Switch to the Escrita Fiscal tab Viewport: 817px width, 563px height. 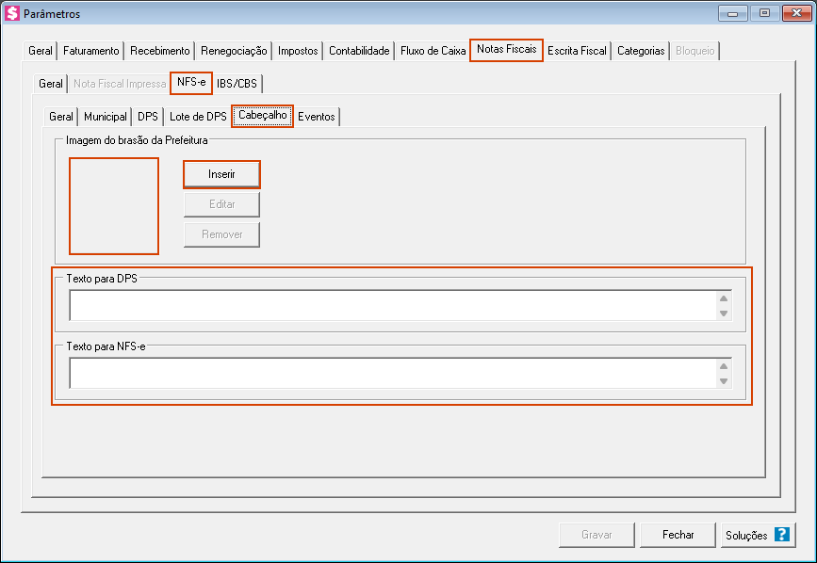(577, 51)
